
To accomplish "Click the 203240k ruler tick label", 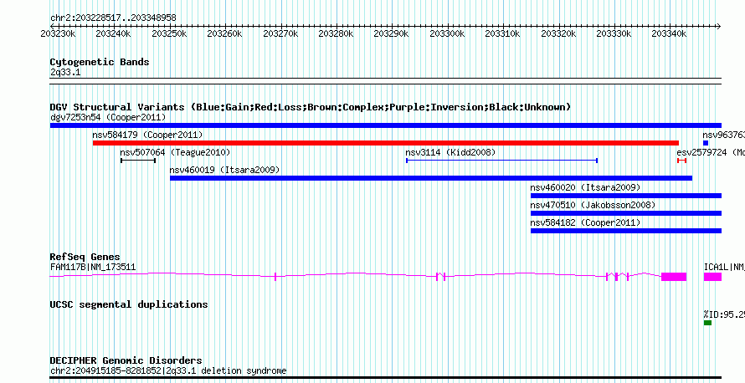I will [113, 33].
